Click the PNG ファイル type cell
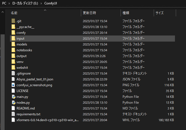Screen dimensions: 186x130 point(131,85)
